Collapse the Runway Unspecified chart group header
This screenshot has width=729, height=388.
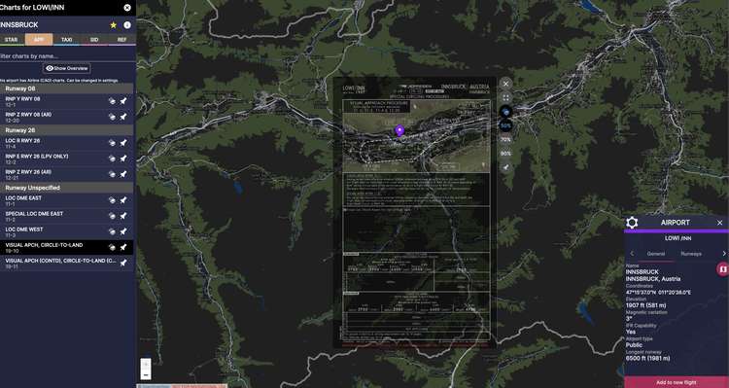click(x=66, y=188)
